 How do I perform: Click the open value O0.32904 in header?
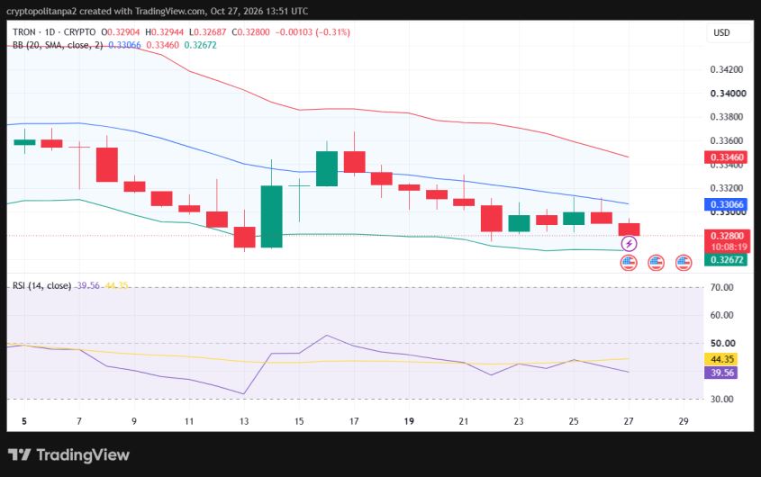121,32
